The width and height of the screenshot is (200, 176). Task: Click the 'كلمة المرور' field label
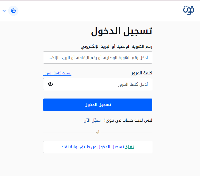pyautogui.click(x=142, y=73)
